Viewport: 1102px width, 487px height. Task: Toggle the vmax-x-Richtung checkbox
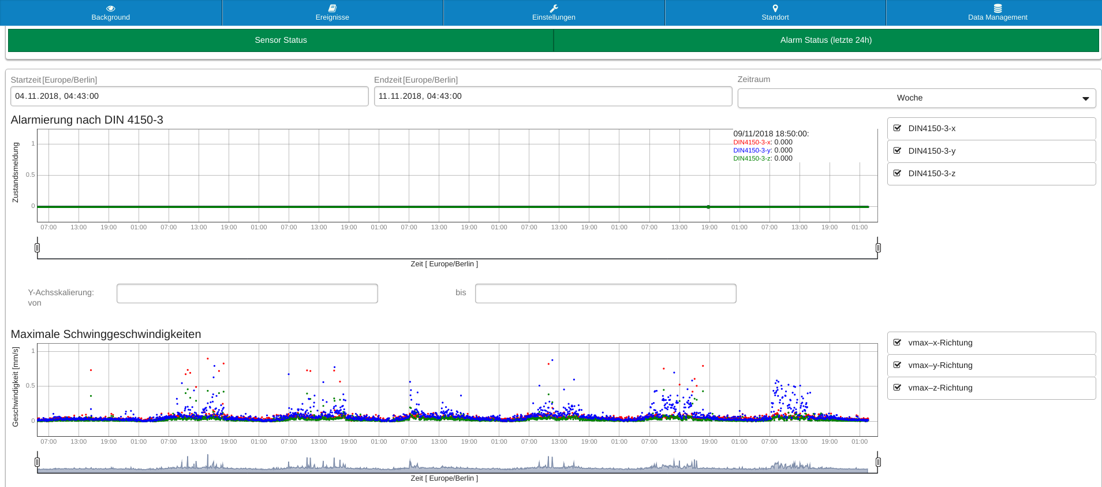click(x=897, y=343)
